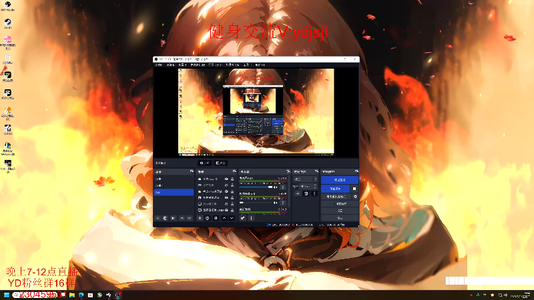This screenshot has width=534, height=300.
Task: Open advanced audio properties icon below the mixer
Action: (242, 218)
